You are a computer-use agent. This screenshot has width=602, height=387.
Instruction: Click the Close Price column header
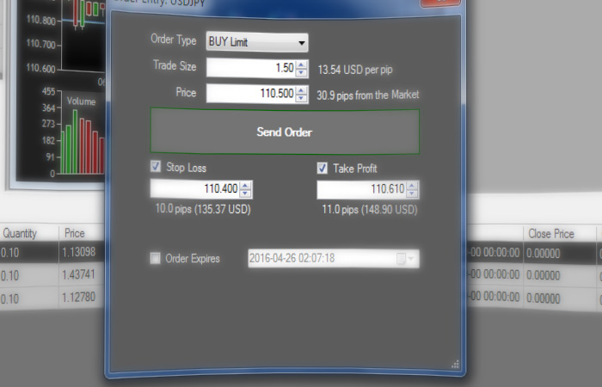pos(550,233)
